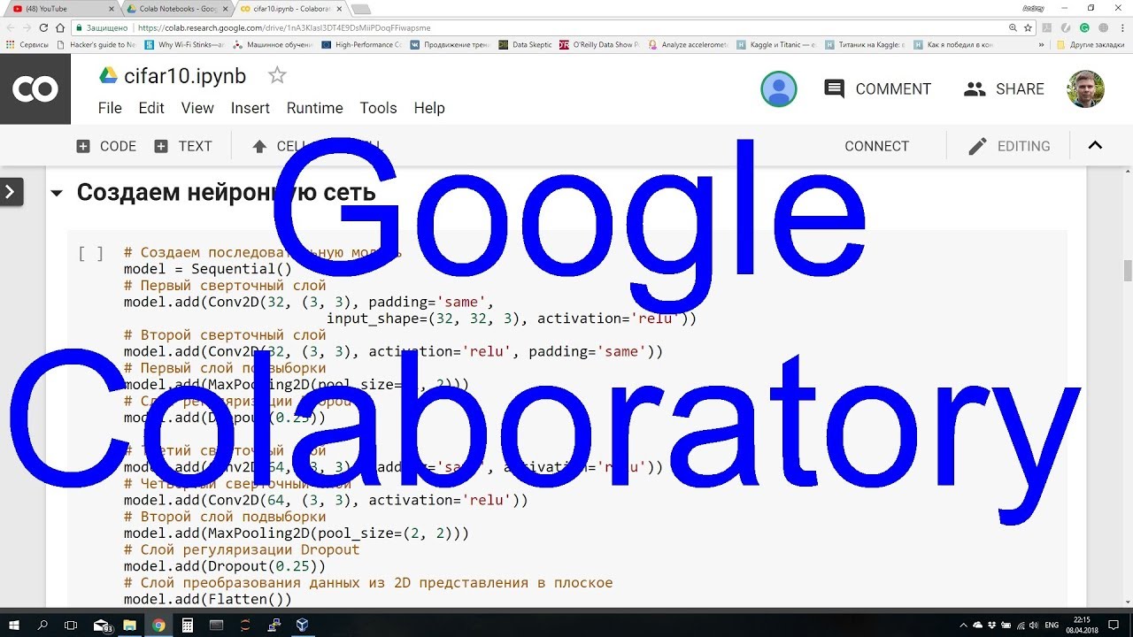The height and width of the screenshot is (637, 1133).
Task: Open a new browser tab
Action: point(360,9)
